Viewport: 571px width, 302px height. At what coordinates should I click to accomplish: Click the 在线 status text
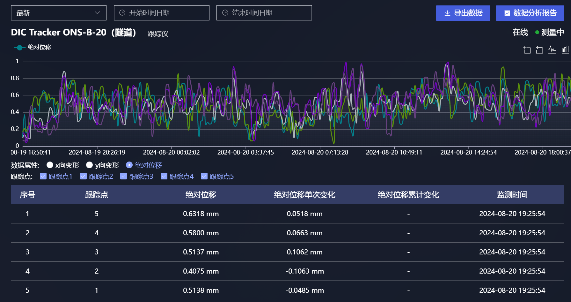tap(520, 32)
